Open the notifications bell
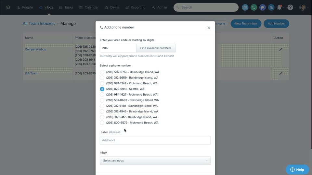 point(279,7)
